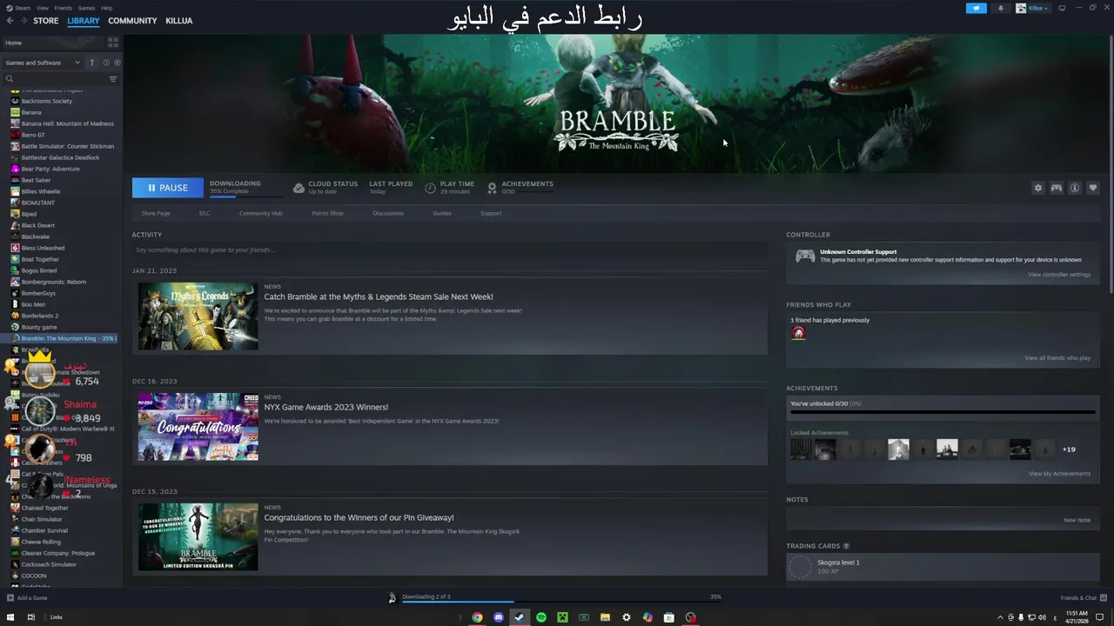
Task: Switch to the STORE tab
Action: (46, 21)
